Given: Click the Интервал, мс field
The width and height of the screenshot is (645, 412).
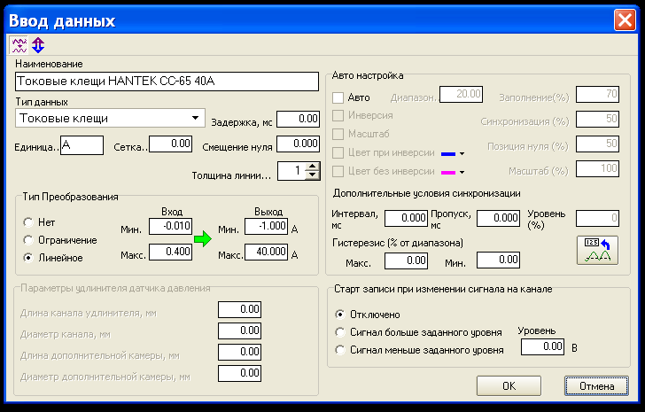Looking at the screenshot, I should pyautogui.click(x=406, y=218).
